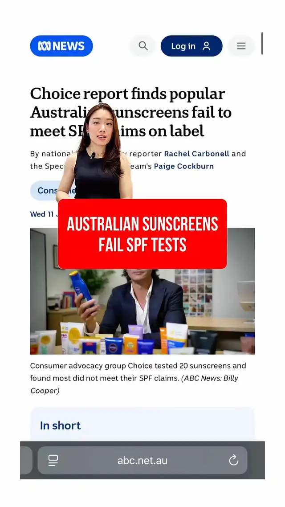Tap the abc.net.au address bar
The width and height of the screenshot is (285, 507).
(142, 460)
